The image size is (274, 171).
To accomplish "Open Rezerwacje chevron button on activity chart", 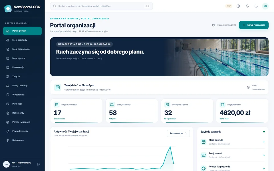I will tap(178, 133).
